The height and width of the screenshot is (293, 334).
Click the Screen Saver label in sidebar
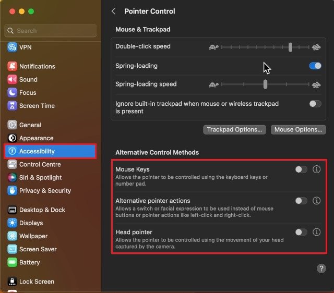pos(38,249)
